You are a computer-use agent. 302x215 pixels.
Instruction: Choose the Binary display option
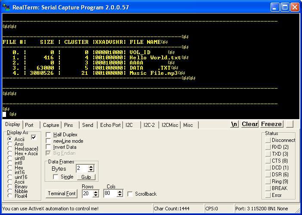[9, 186]
